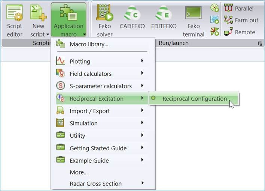This screenshot has width=265, height=191.
Task: Click the Farm out icon
Action: [x=228, y=20]
